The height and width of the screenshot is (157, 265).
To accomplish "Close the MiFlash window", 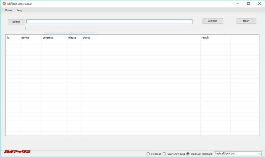I will coord(259,4).
